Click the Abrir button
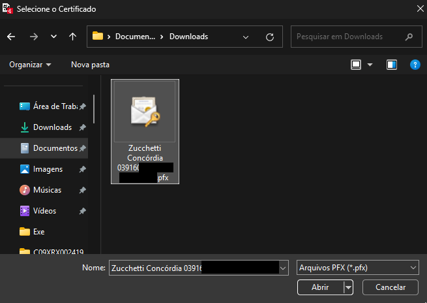This screenshot has height=303, width=427. (320, 287)
